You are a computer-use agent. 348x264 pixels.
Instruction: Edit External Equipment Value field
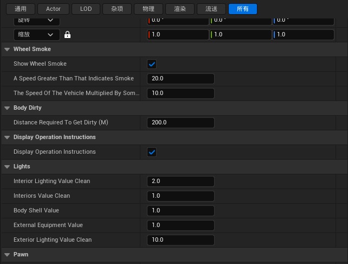point(181,225)
